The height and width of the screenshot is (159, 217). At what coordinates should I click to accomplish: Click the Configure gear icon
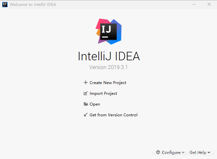[x=158, y=152]
